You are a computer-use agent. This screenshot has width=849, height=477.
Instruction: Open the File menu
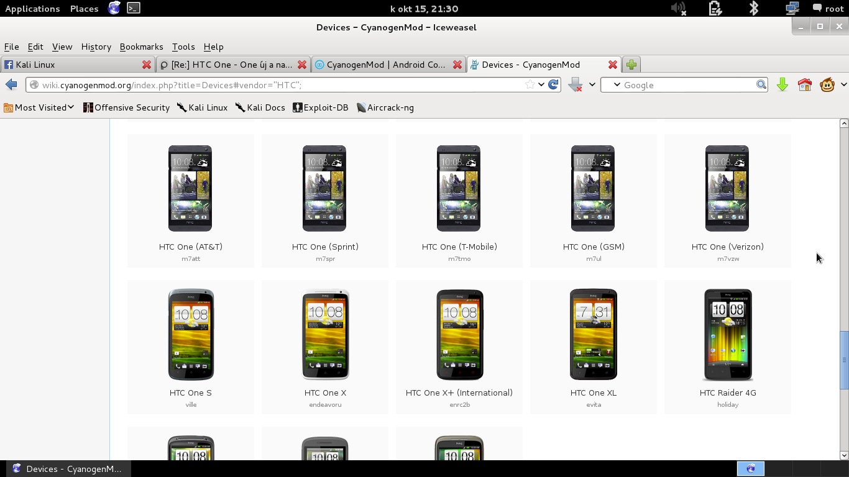click(11, 47)
